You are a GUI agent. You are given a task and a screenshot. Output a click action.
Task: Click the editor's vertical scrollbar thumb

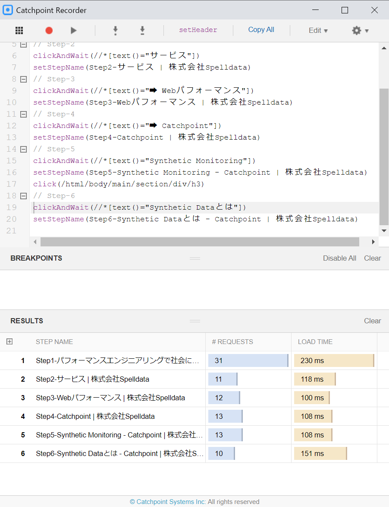[384, 156]
